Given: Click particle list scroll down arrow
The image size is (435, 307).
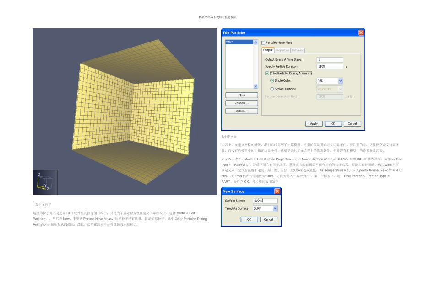Looking at the screenshot, I should (x=256, y=86).
